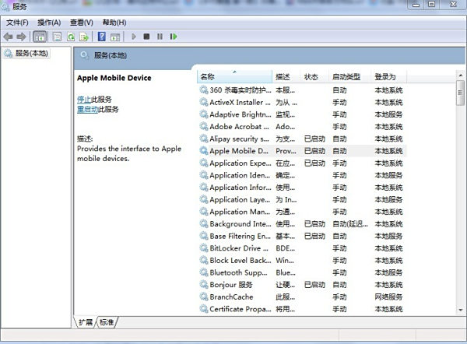Open the 查看(V) menu

click(x=81, y=23)
